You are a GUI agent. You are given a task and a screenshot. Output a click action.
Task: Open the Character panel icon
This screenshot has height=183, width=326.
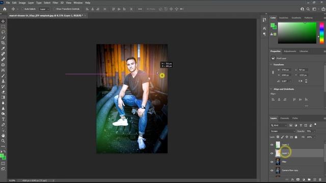pyautogui.click(x=264, y=28)
